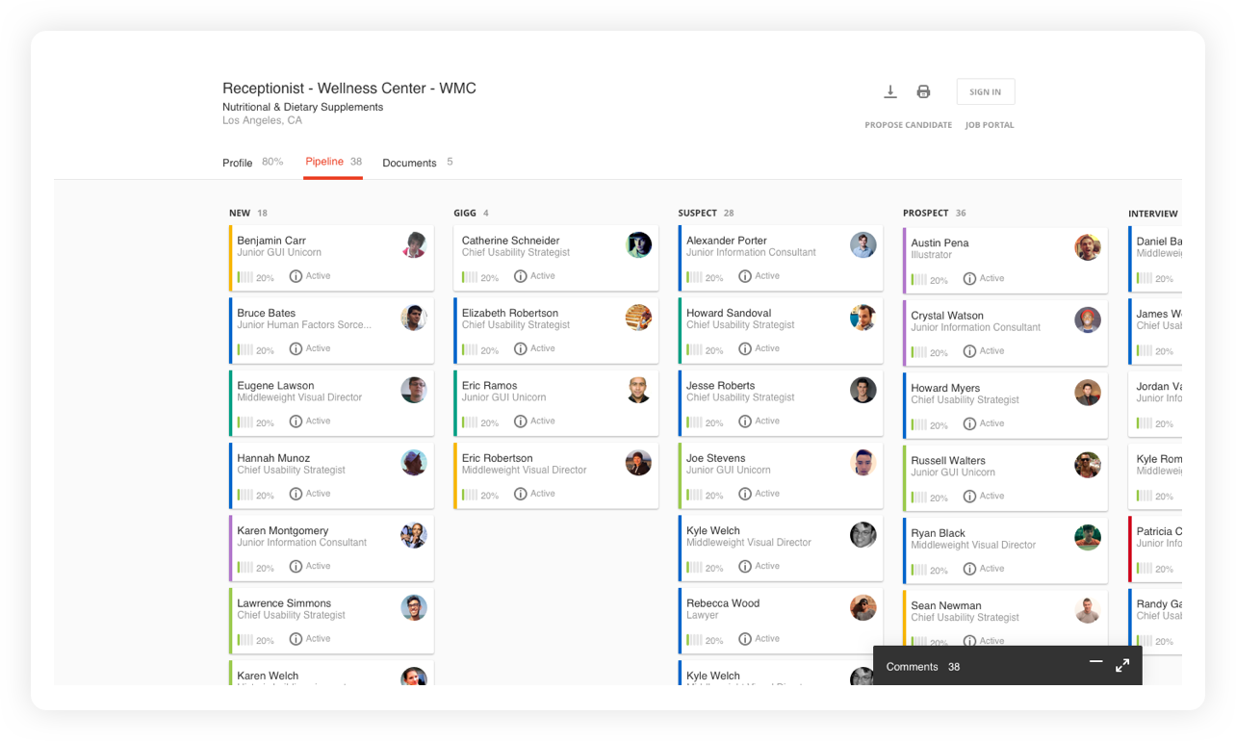Open the Comments bar label
Viewport: 1236px width, 741px height.
pos(912,667)
